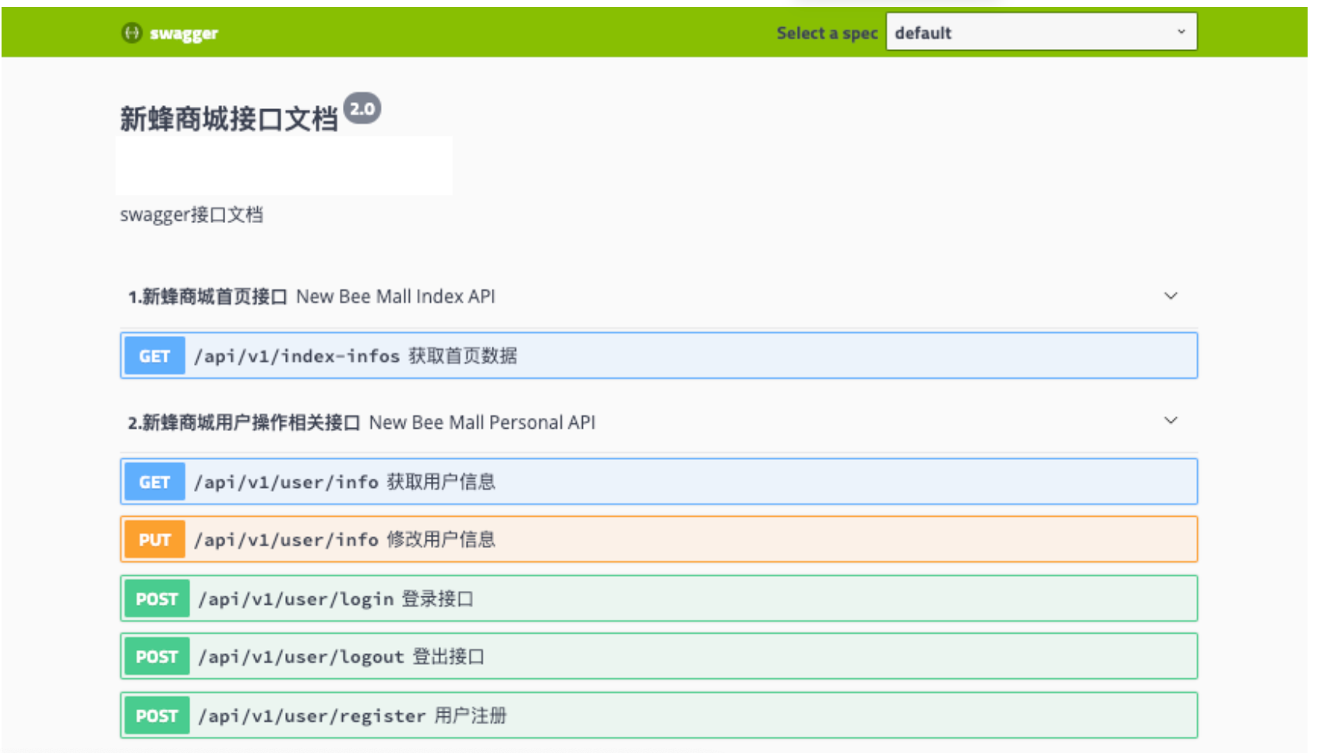This screenshot has height=753, width=1331.
Task: Open the Select a spec dropdown
Action: tap(1041, 33)
